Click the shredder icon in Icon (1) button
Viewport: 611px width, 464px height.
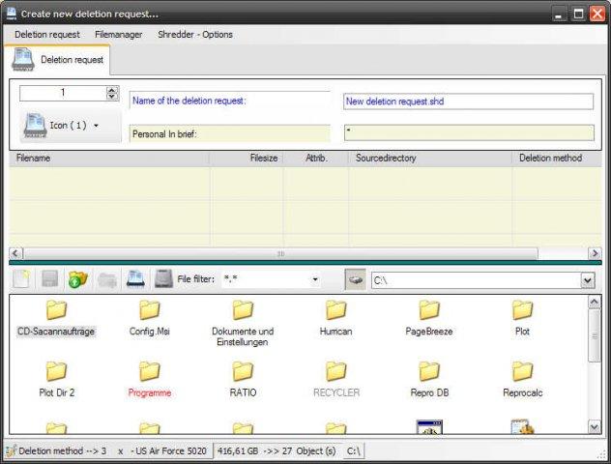coord(35,126)
